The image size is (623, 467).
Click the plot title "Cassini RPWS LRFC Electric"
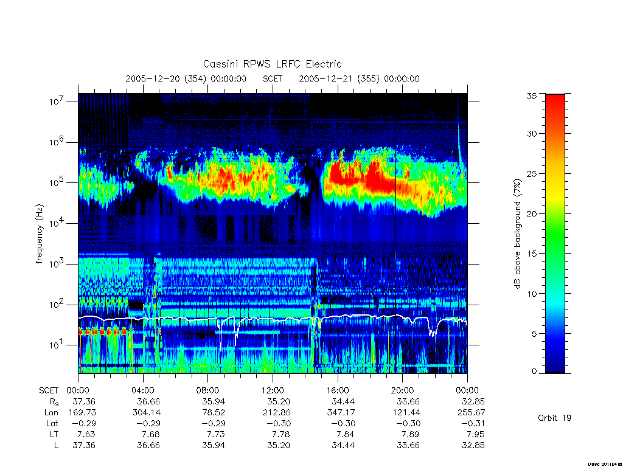tap(272, 64)
